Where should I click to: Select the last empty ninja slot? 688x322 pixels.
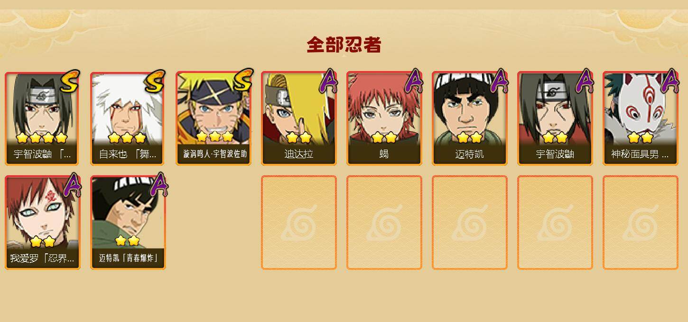(x=640, y=223)
